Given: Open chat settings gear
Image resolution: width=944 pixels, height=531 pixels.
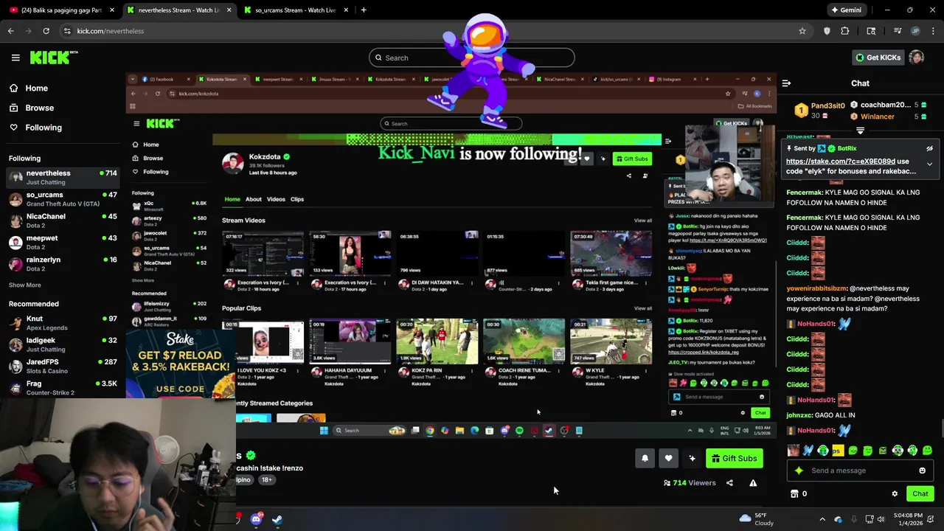Looking at the screenshot, I should coord(895,493).
